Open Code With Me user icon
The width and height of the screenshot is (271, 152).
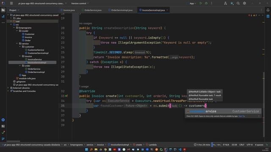225,3
